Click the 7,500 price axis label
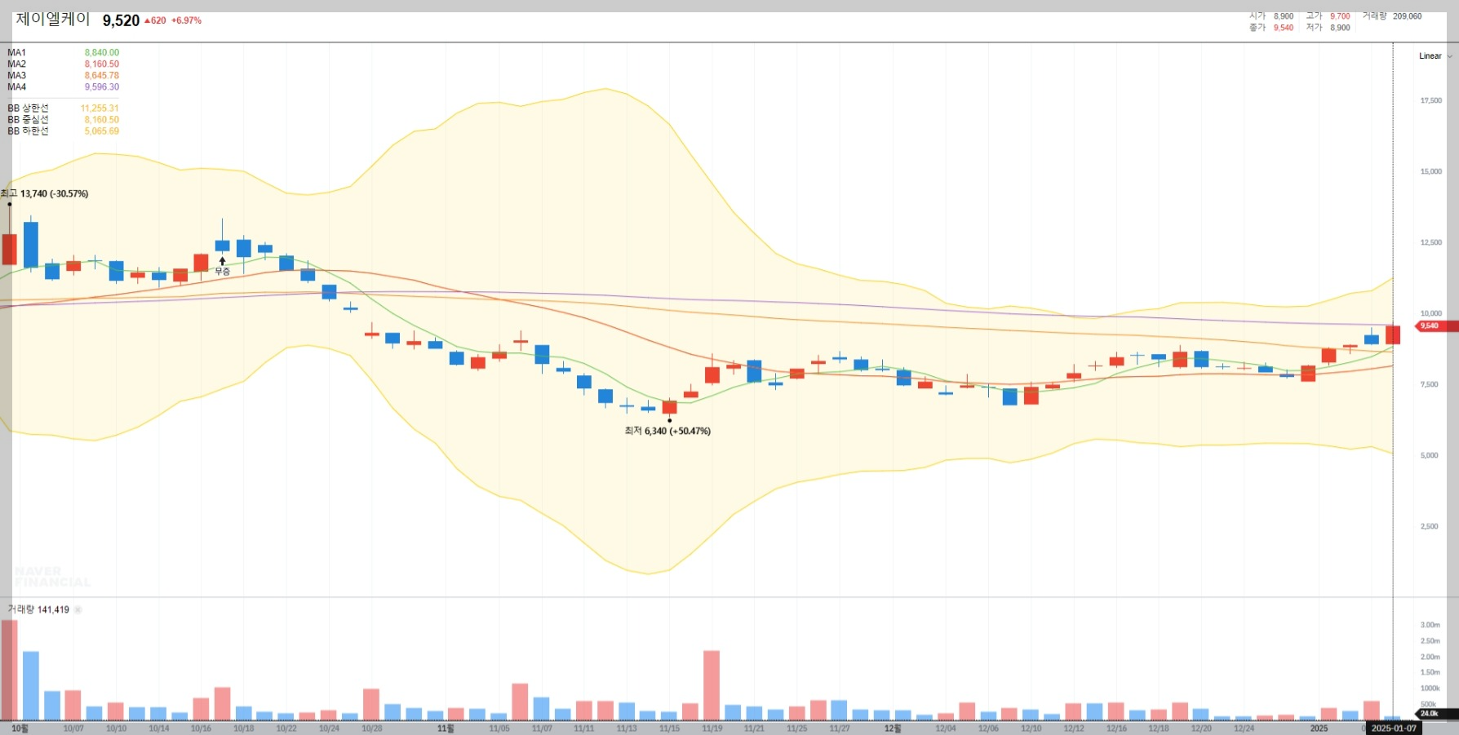 (1430, 385)
